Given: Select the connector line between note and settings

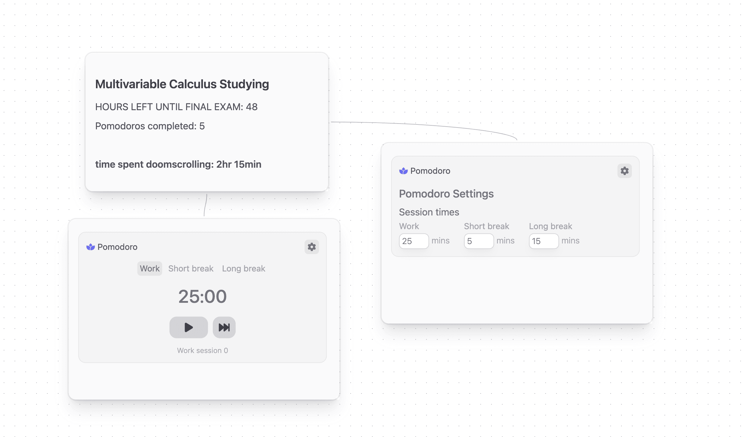Looking at the screenshot, I should [x=427, y=125].
